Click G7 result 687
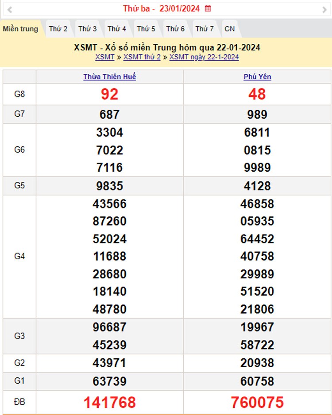This screenshot has width=332, height=415. click(110, 115)
